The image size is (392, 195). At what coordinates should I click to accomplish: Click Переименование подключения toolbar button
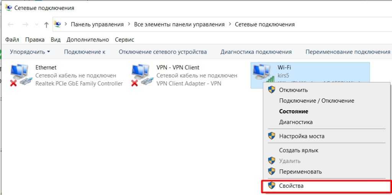tap(348, 52)
